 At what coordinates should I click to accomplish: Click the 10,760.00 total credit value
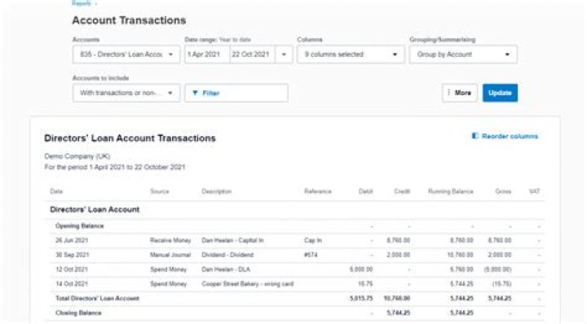tap(397, 299)
